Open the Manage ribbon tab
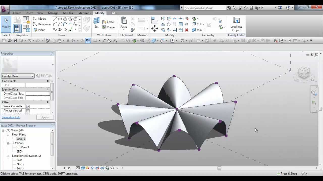Image resolution: width=323 pixels, height=181 pixels. 53,13
